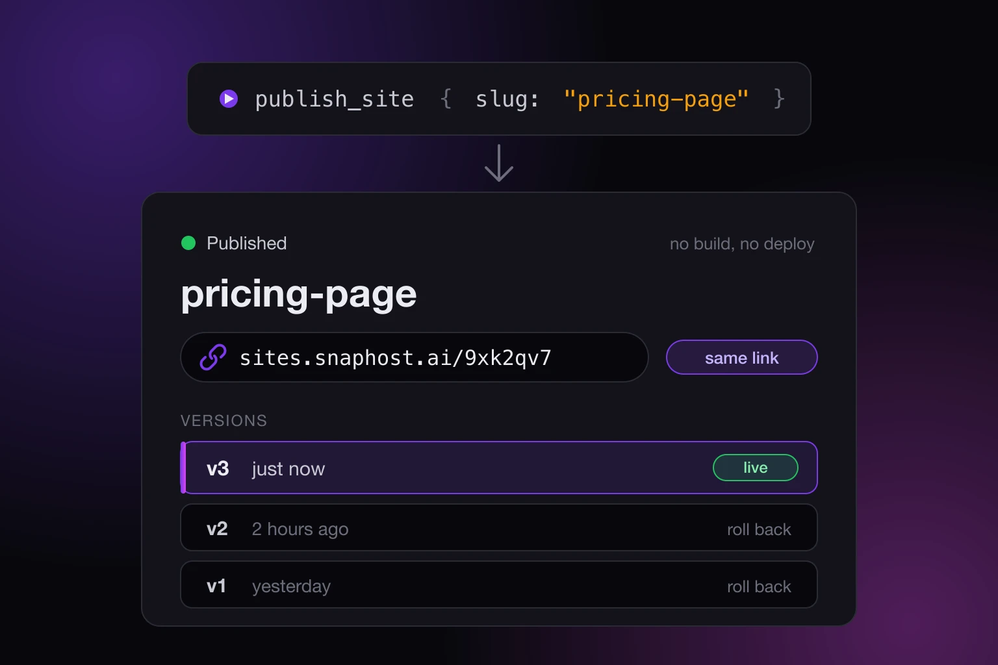Roll back to version v1
The image size is (998, 665).
(x=759, y=586)
